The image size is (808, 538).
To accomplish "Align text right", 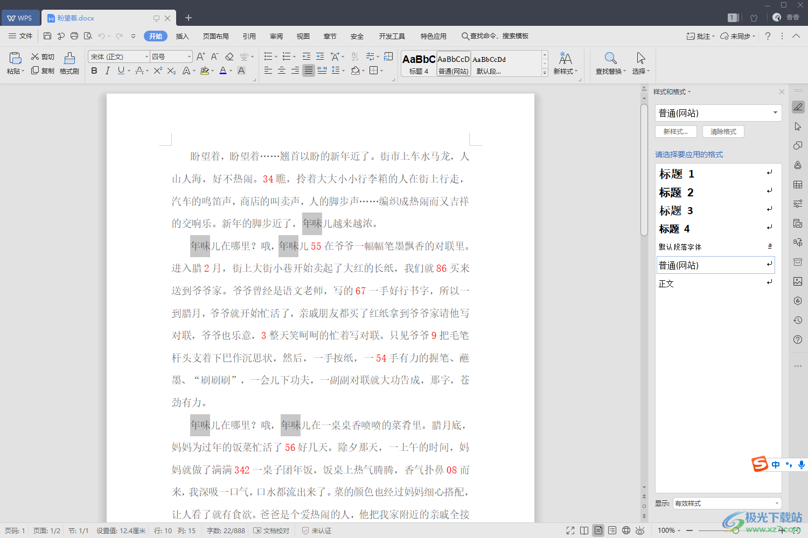I will tap(295, 70).
